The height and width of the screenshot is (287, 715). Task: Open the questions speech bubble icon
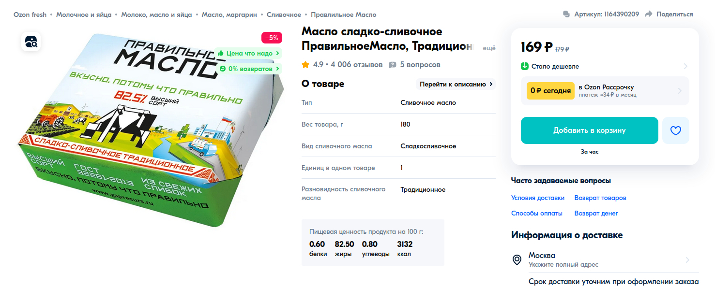tap(393, 65)
